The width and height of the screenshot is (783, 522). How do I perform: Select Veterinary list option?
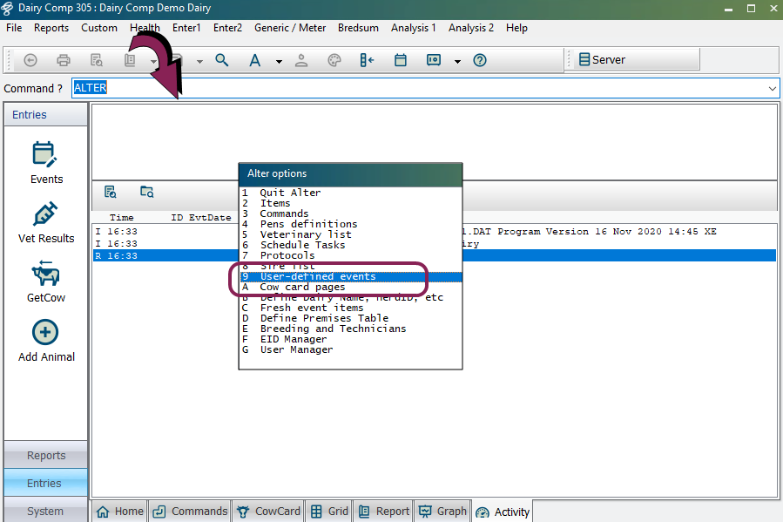click(350, 234)
